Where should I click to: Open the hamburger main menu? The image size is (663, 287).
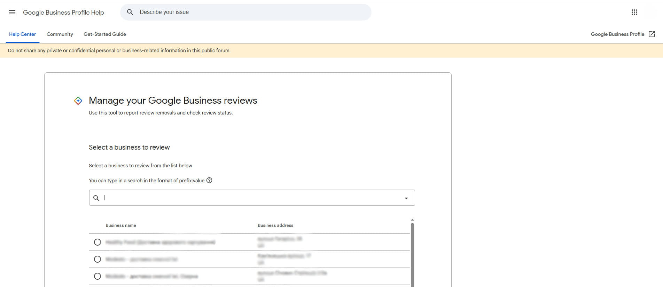12,12
